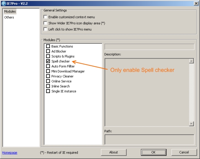This screenshot has width=200, height=159.
Task: Click the Path text field
Action: 149,139
